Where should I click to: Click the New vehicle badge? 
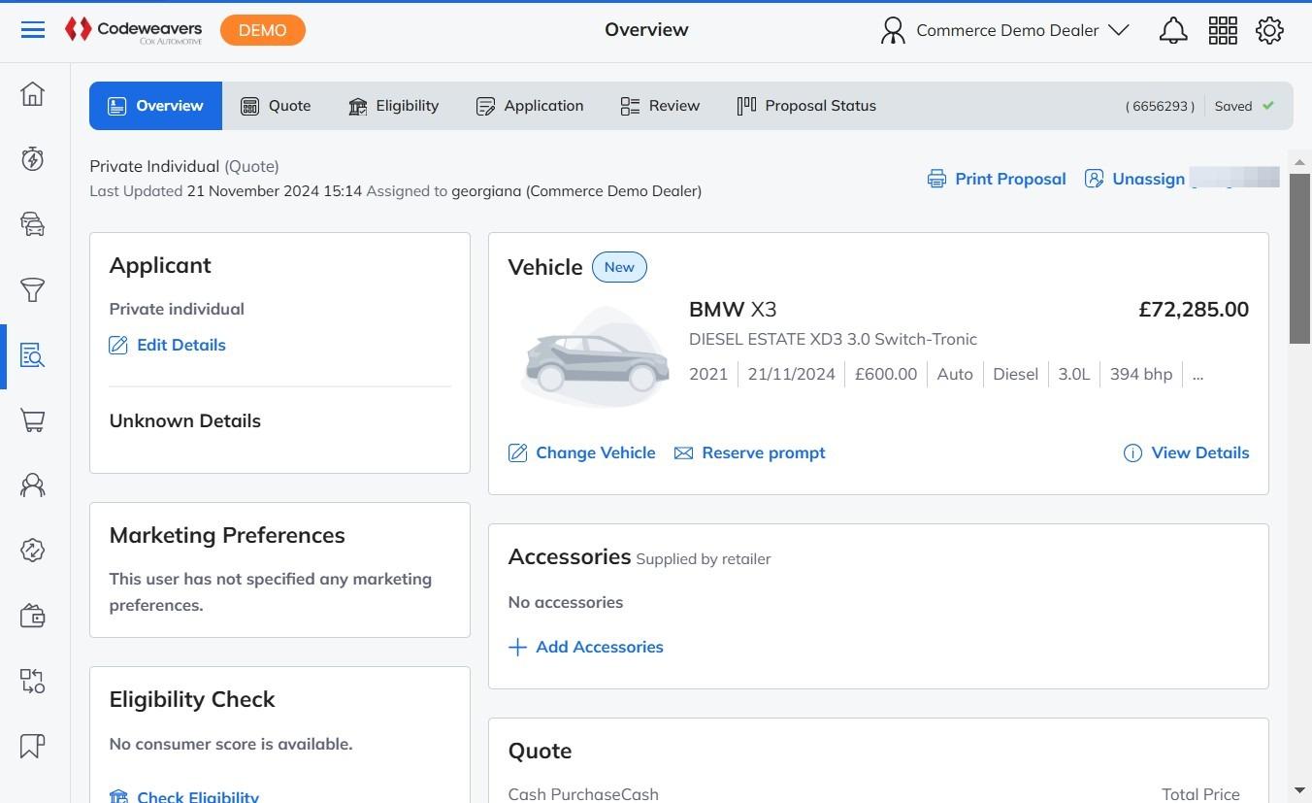click(x=619, y=267)
